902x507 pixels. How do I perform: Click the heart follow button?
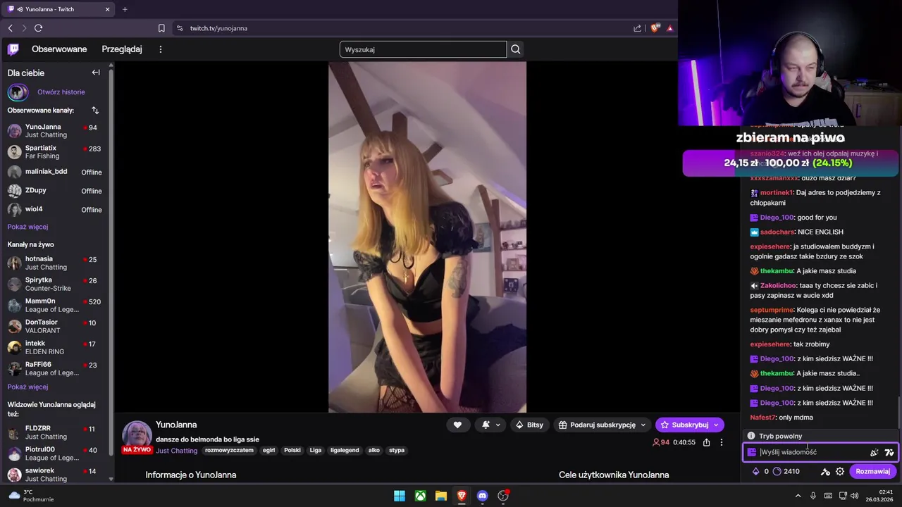click(457, 425)
